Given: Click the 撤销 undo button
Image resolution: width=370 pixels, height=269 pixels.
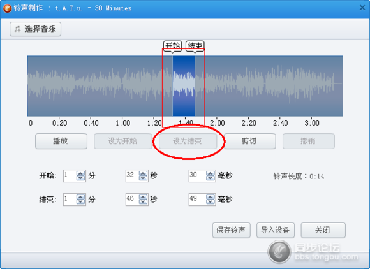Looking at the screenshot, I should (x=309, y=142).
